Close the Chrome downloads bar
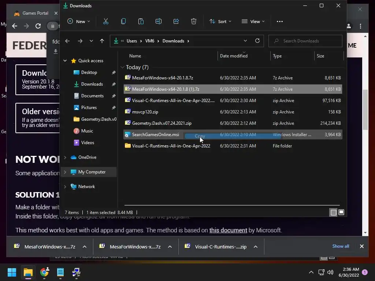Screen dimensions: 375x281 [361, 246]
